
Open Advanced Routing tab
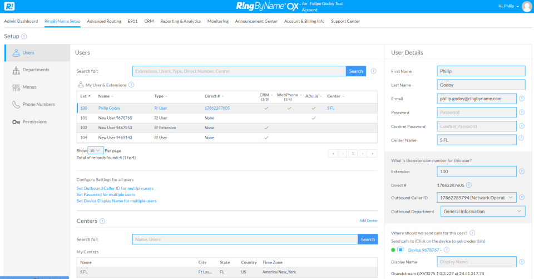104,21
